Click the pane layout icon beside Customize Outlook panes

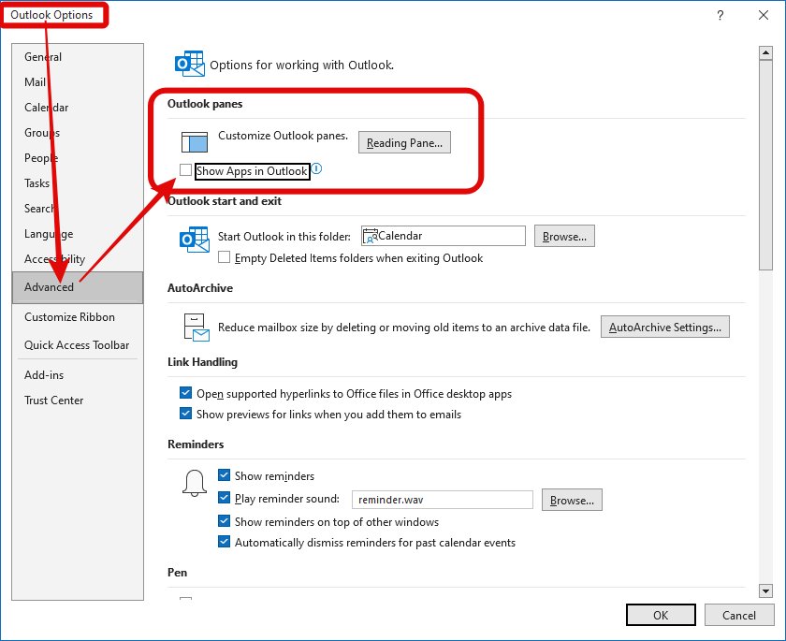[x=195, y=142]
